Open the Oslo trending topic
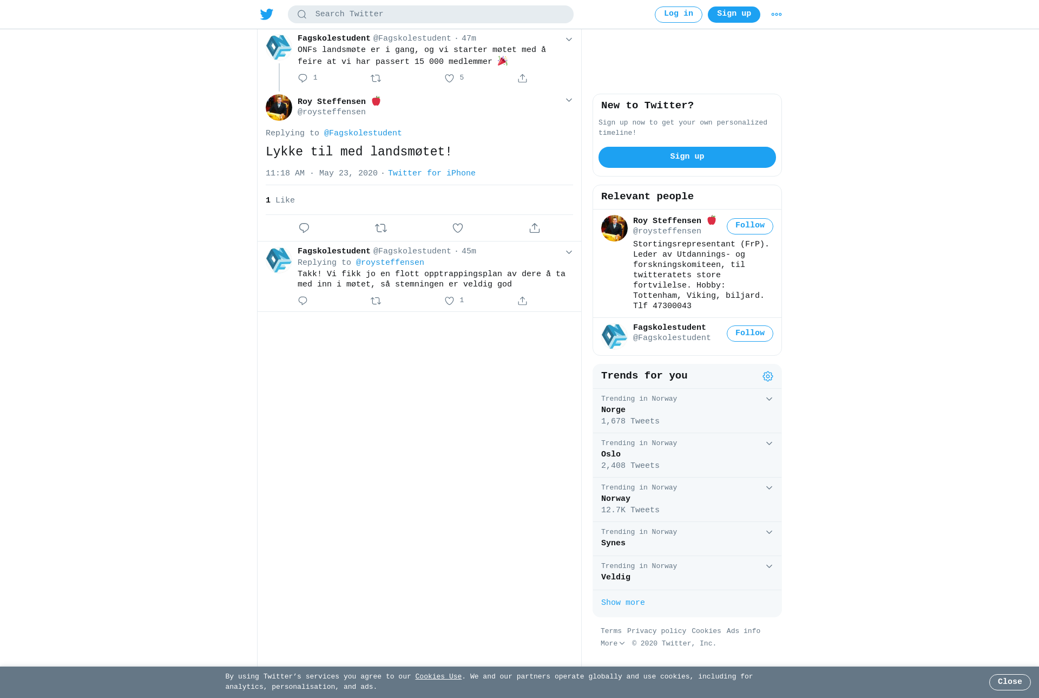Screen dimensions: 1039x698 [687, 455]
